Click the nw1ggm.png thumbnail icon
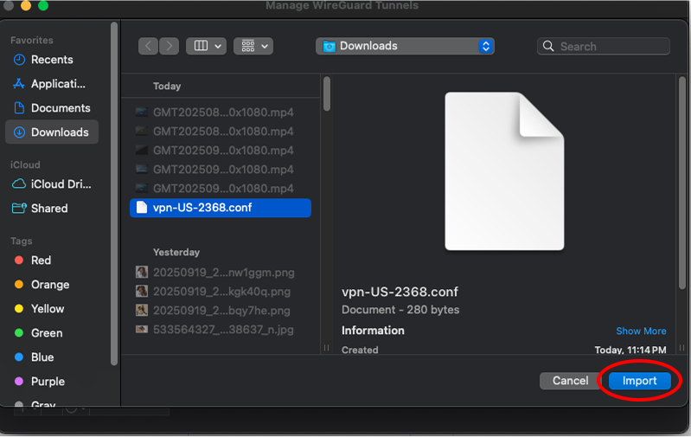691x437 pixels. point(142,272)
